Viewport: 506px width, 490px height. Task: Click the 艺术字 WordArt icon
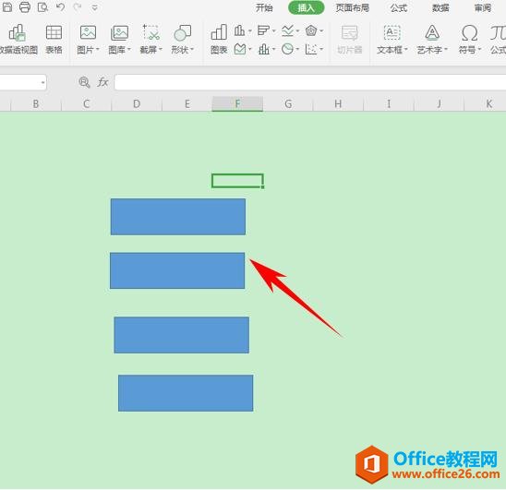tap(432, 39)
